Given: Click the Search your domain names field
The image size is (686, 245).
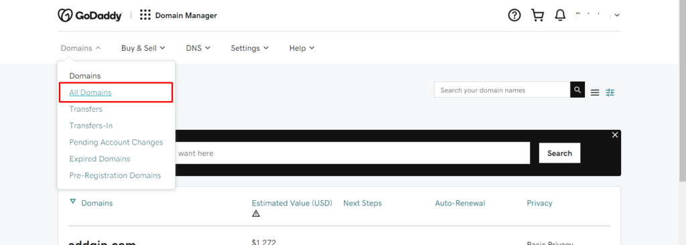Looking at the screenshot, I should point(502,90).
